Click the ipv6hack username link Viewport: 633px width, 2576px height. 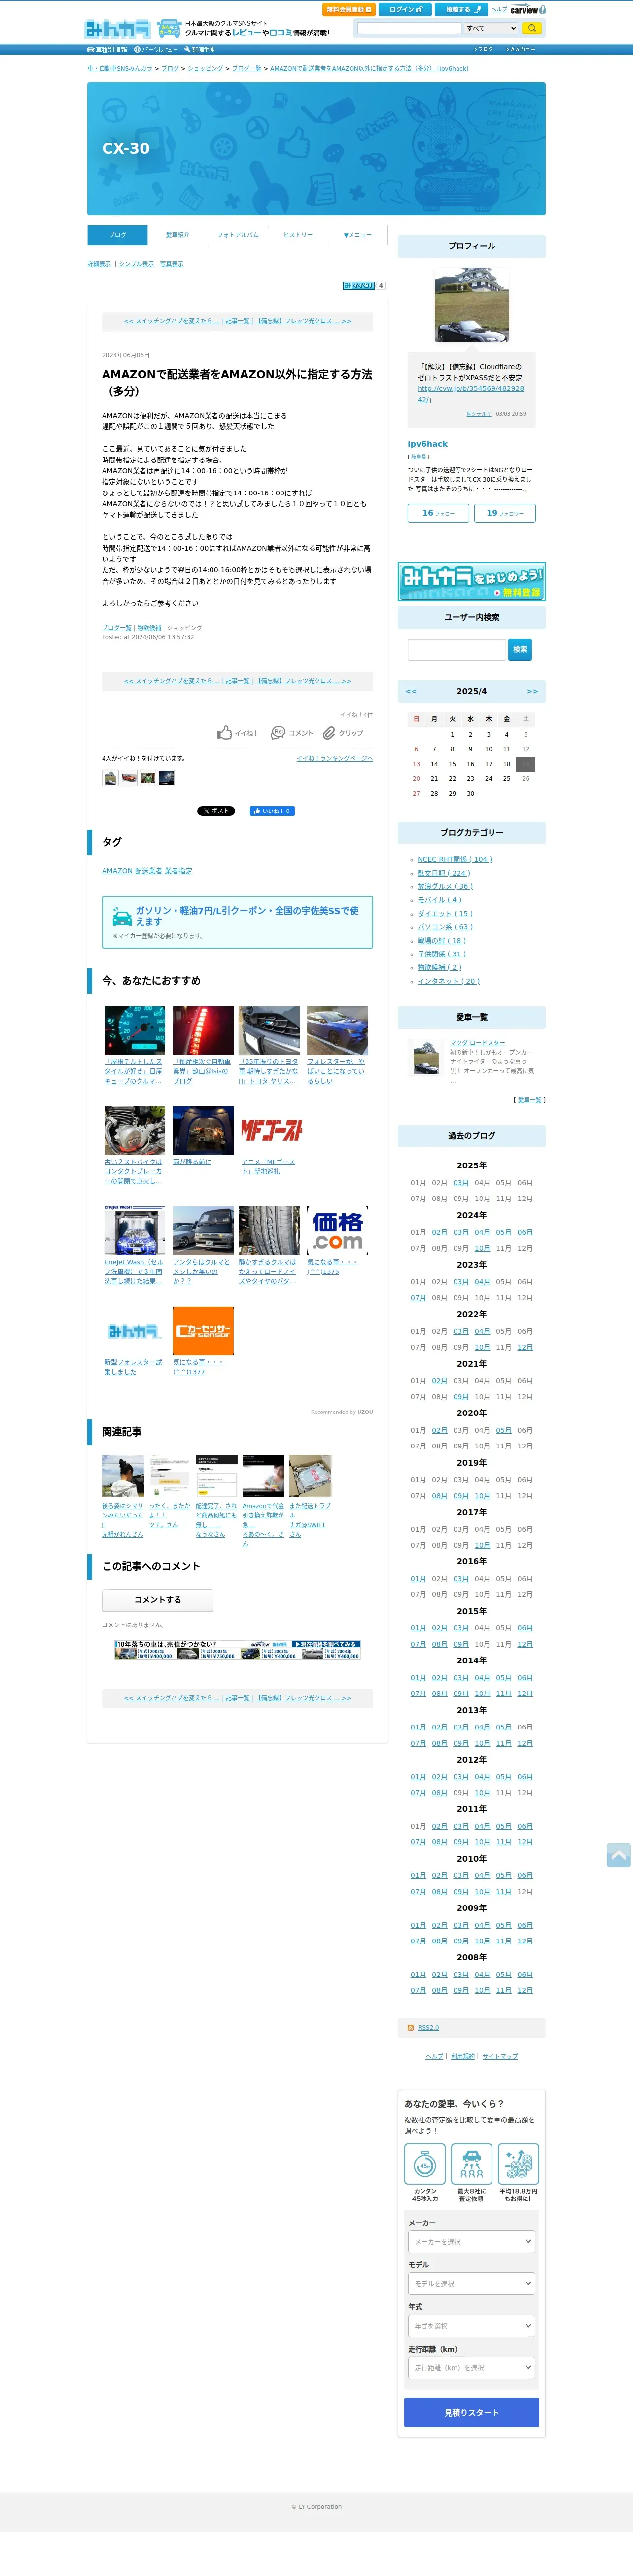click(x=427, y=444)
